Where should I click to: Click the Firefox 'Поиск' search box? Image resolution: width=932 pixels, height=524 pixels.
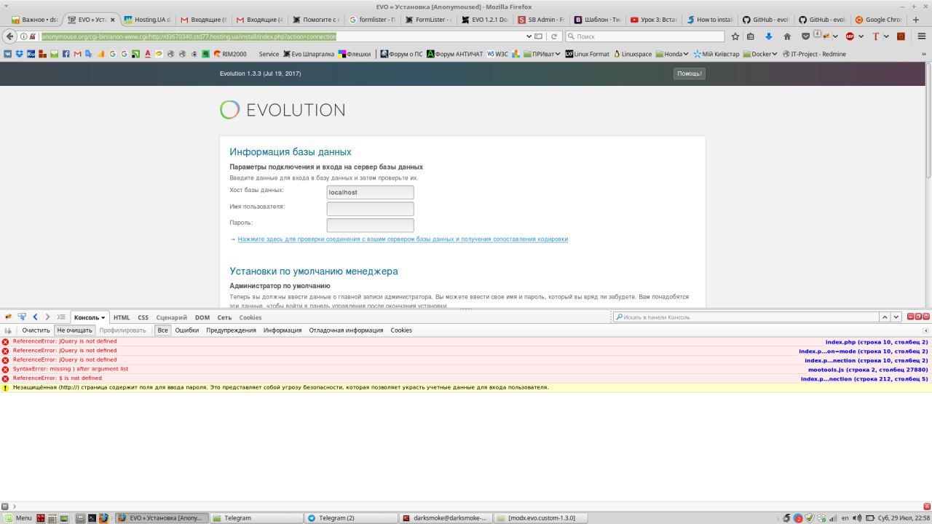pos(644,36)
